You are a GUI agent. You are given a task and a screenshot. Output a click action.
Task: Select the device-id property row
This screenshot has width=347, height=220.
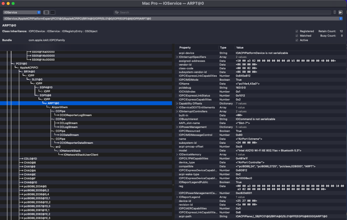point(260,201)
